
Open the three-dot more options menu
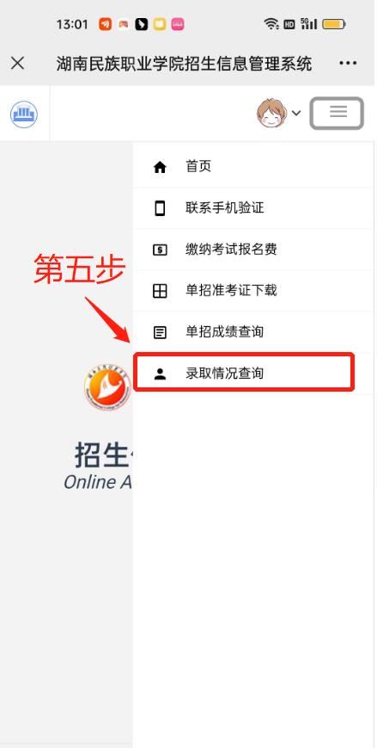[348, 63]
